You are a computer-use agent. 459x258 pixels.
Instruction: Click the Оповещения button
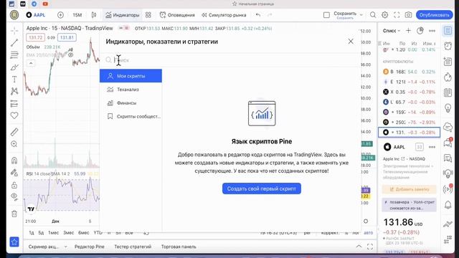(177, 15)
